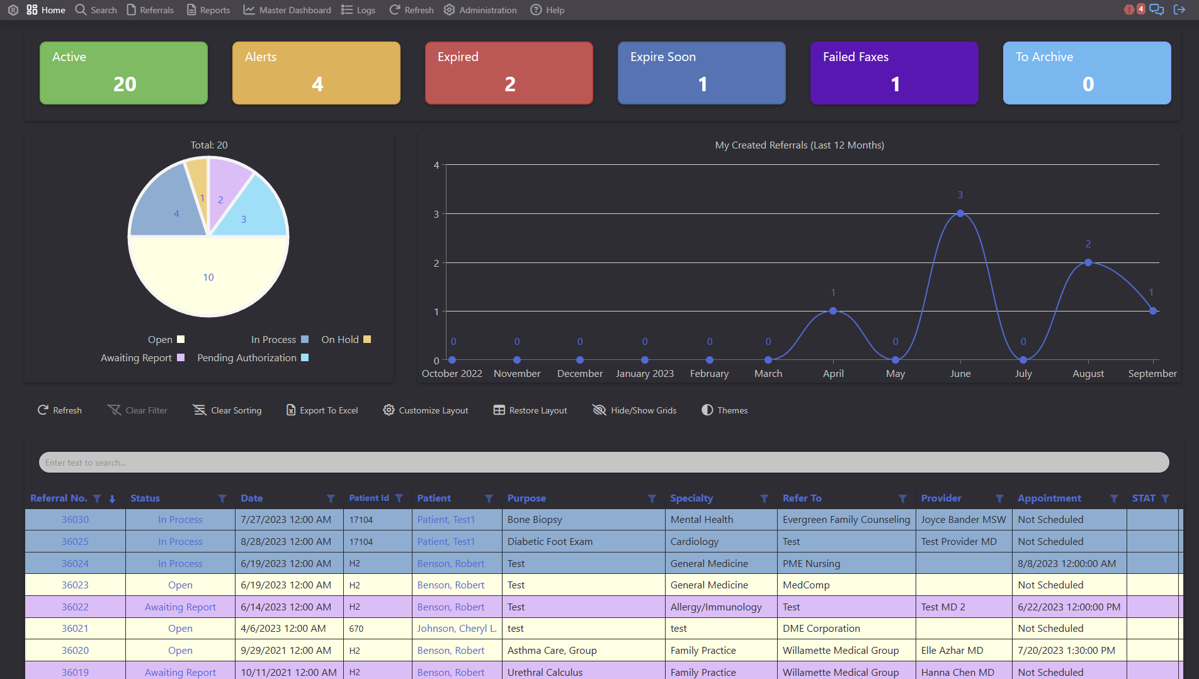Open the Status column filter
This screenshot has width=1199, height=679.
pos(222,498)
